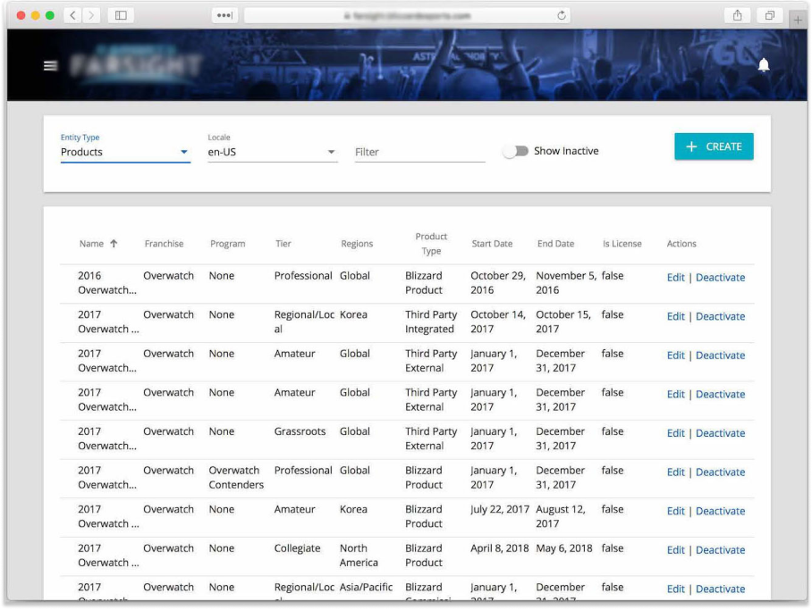Sort by the End Date column header

tap(555, 244)
